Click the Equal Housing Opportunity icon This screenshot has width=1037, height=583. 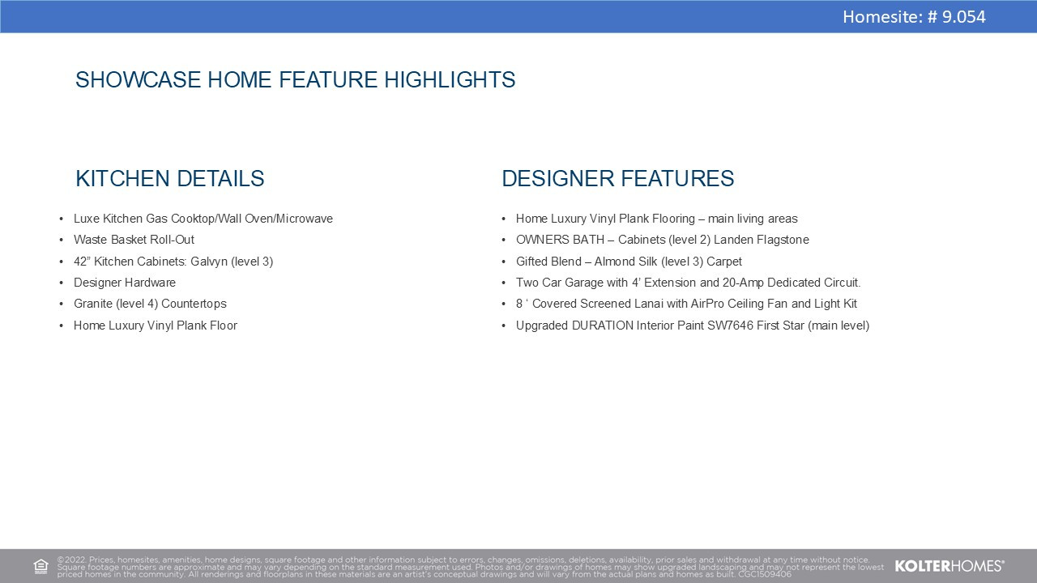pos(41,566)
